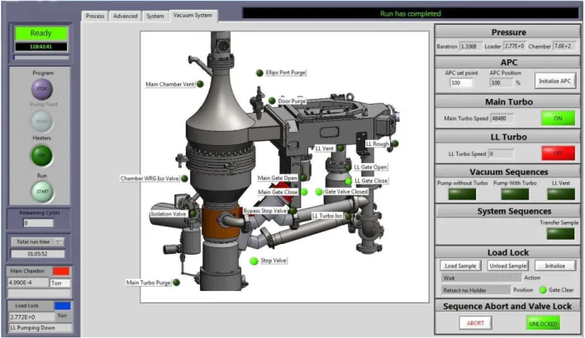
Task: Toggle the Chamber WRG Iso Valve indicator
Action: click(x=184, y=179)
